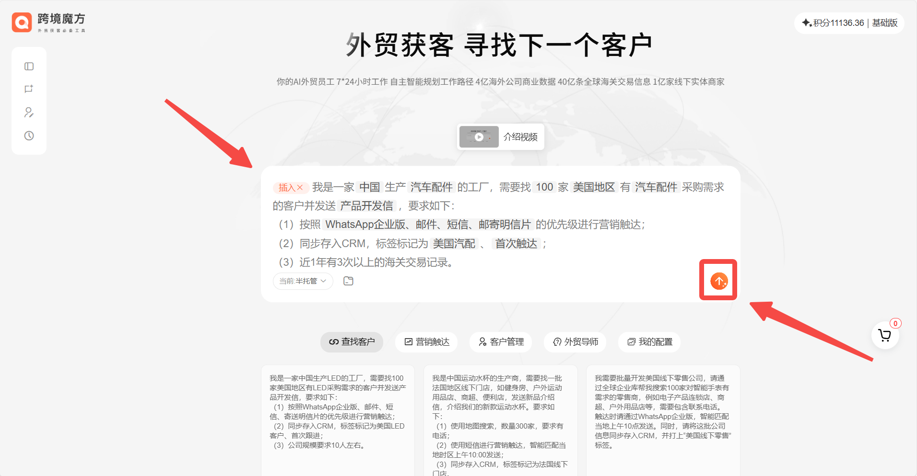
Task: Open the 我的配置 tab
Action: pos(649,342)
